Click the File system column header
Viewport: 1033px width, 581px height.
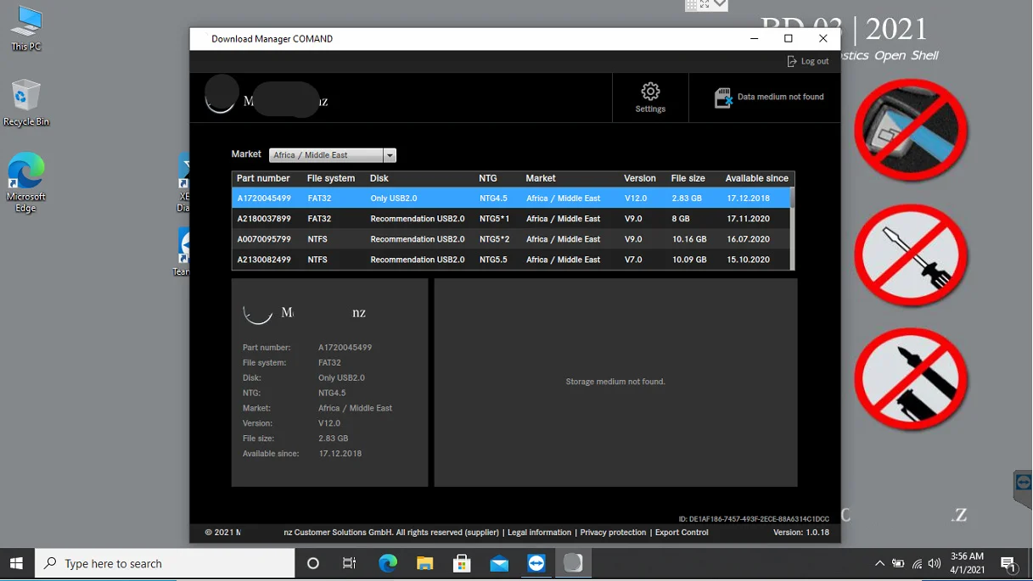[331, 178]
